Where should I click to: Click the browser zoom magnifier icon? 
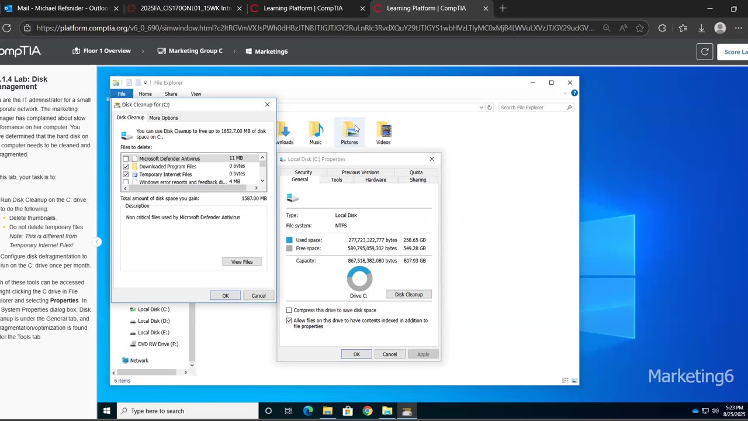(x=607, y=28)
